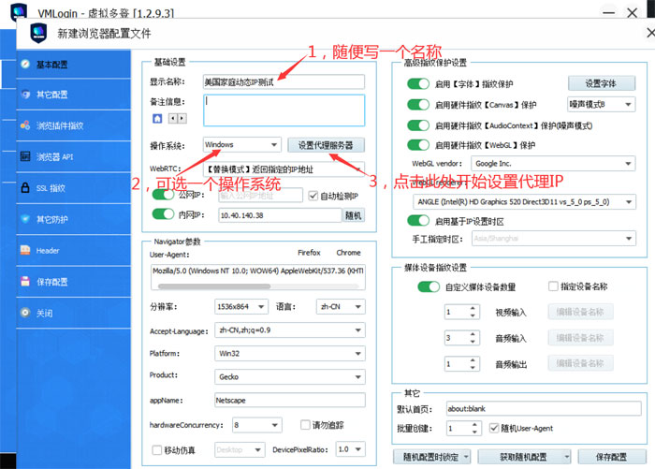This screenshot has width=655, height=469.
Task: Uncheck the 随机User-Agent checkbox
Action: (494, 428)
